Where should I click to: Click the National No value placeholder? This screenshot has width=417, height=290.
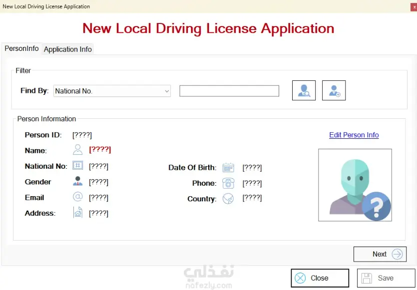(x=99, y=166)
